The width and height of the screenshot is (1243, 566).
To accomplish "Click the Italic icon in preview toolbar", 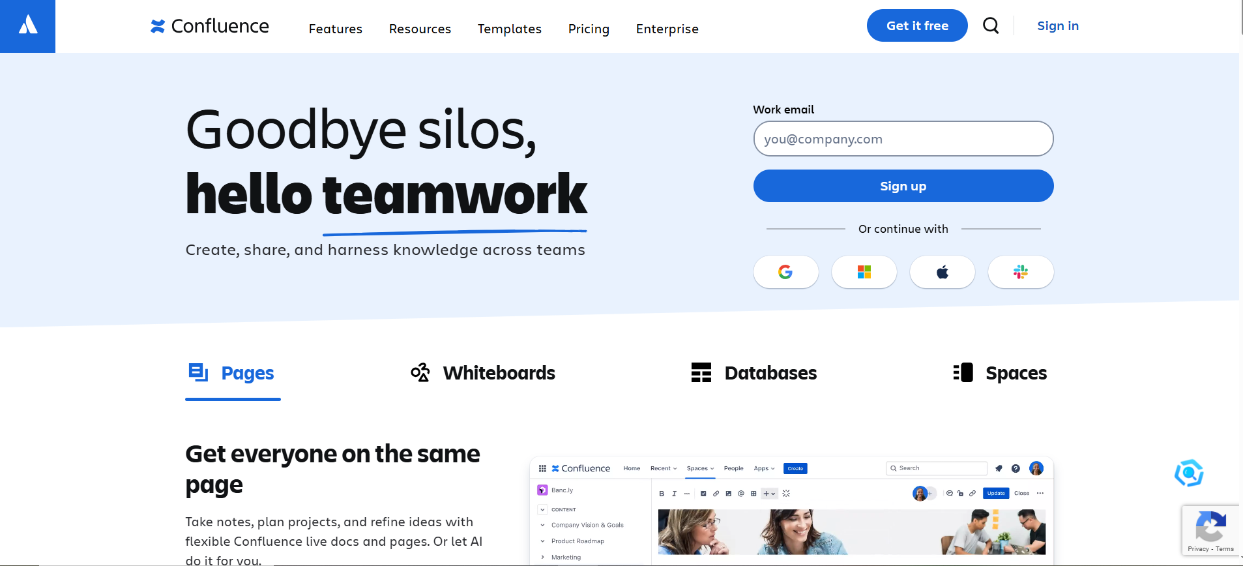I will tap(674, 494).
